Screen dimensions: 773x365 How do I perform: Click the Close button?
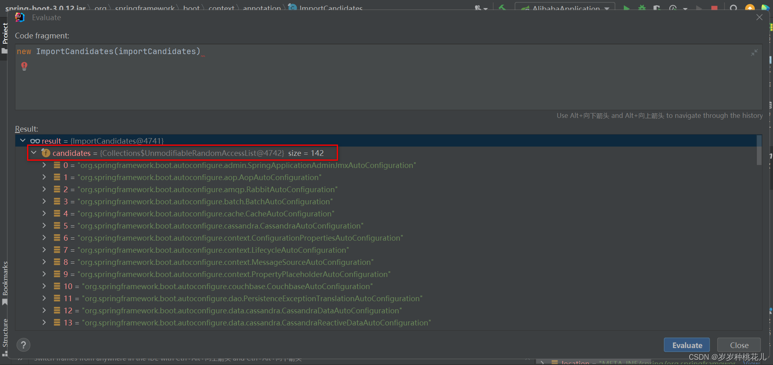tap(739, 345)
